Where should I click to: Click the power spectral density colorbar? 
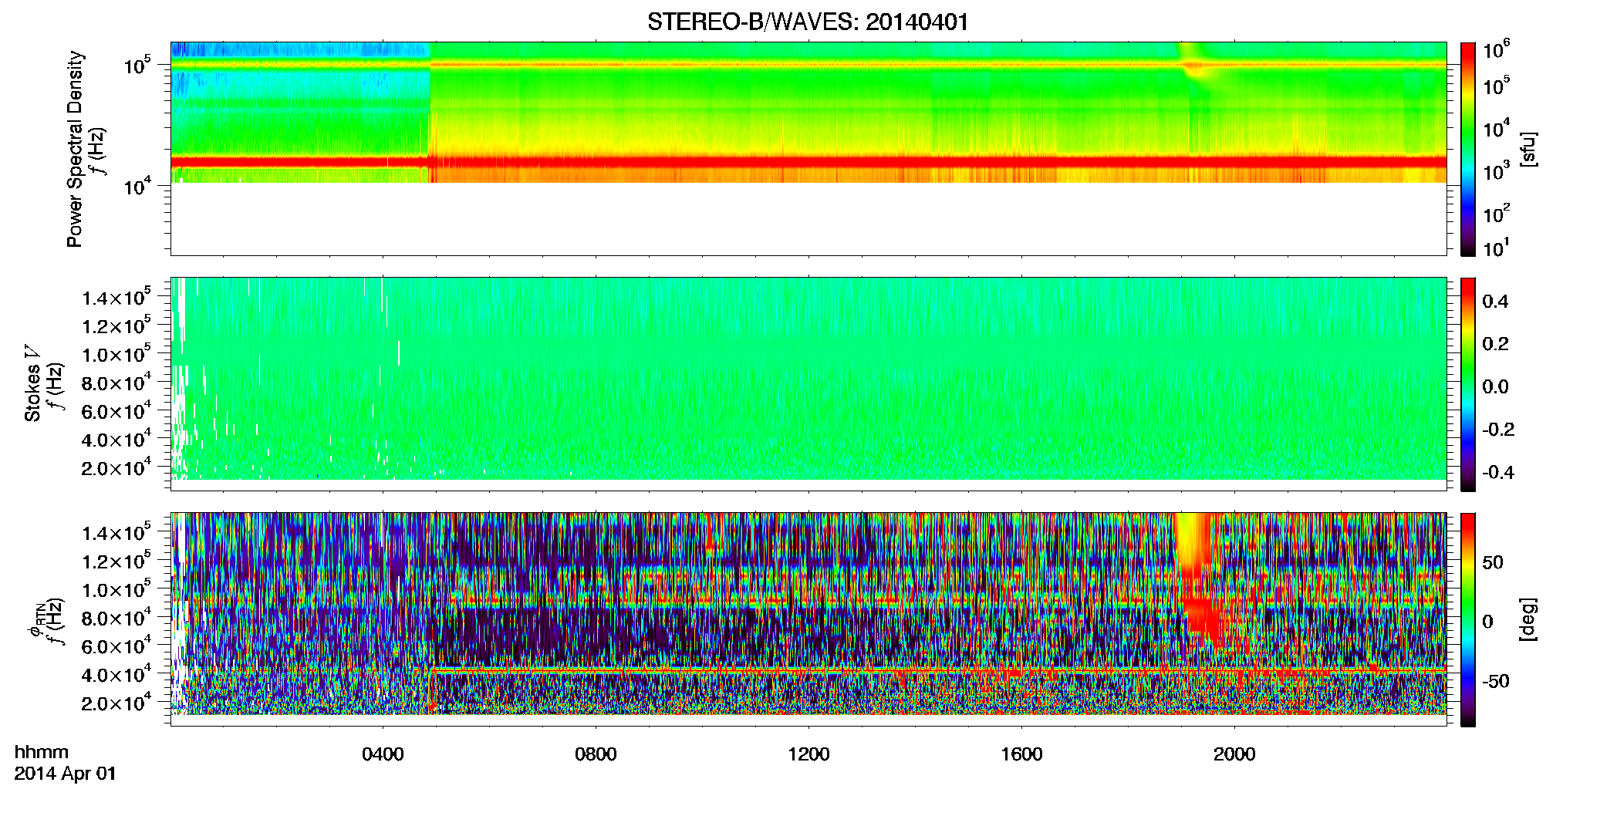[1468, 149]
